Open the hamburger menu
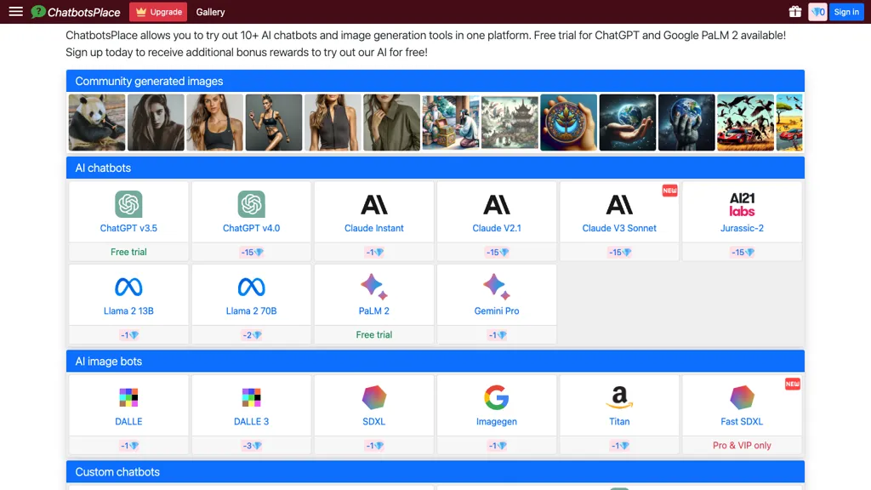The height and width of the screenshot is (490, 871). 15,12
